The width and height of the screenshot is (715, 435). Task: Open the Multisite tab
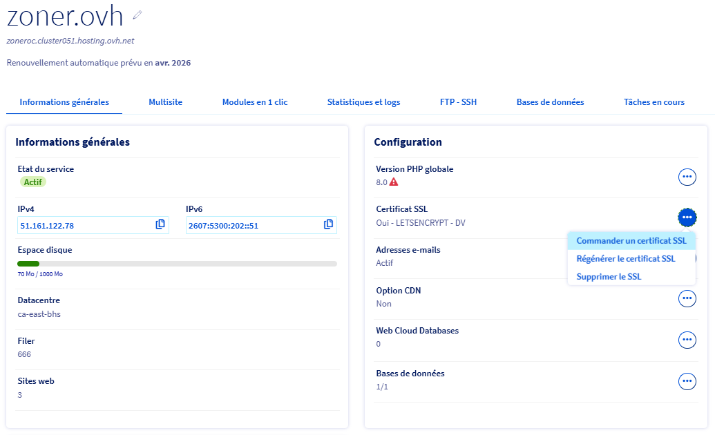pyautogui.click(x=166, y=102)
